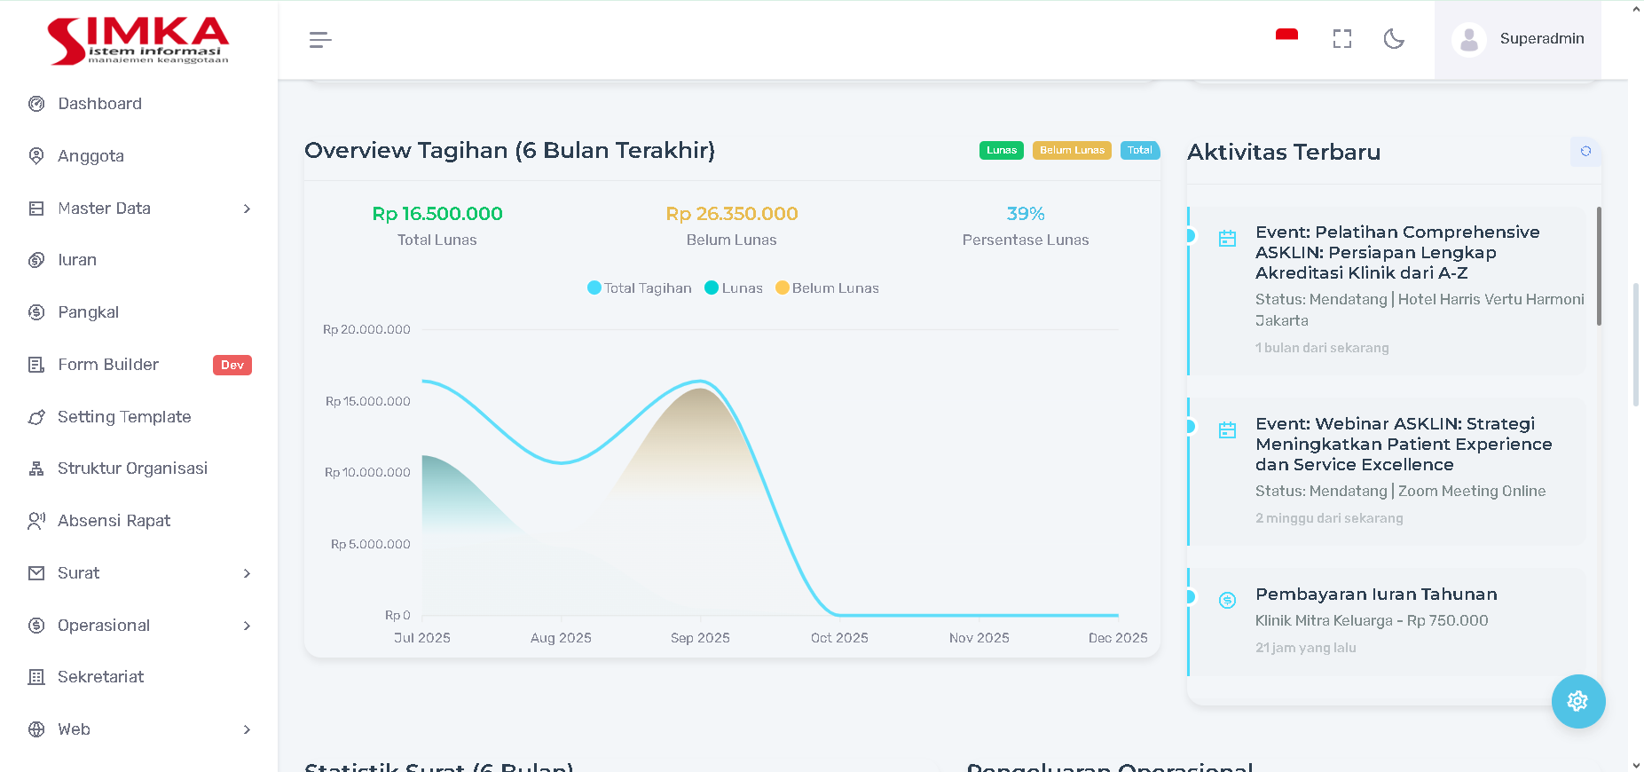The height and width of the screenshot is (772, 1644).
Task: Select the green Lunas filter badge
Action: point(1001,151)
